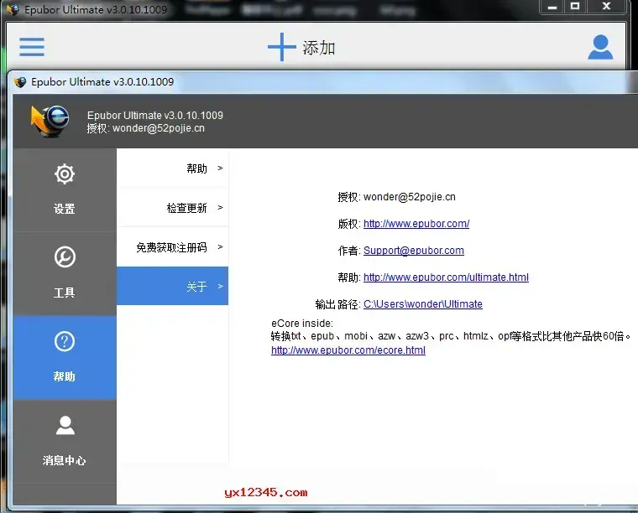
Task: Select the settings gear icon
Action: click(x=65, y=174)
